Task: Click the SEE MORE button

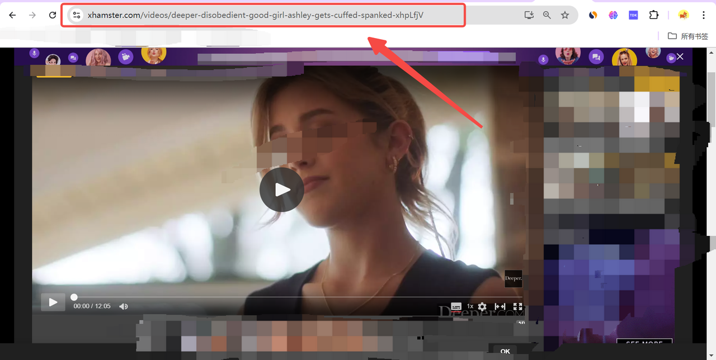Action: click(644, 343)
